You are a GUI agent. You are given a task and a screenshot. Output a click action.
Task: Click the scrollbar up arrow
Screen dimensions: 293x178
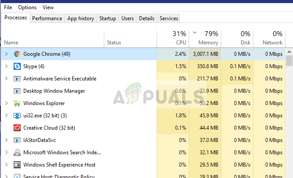pyautogui.click(x=289, y=52)
